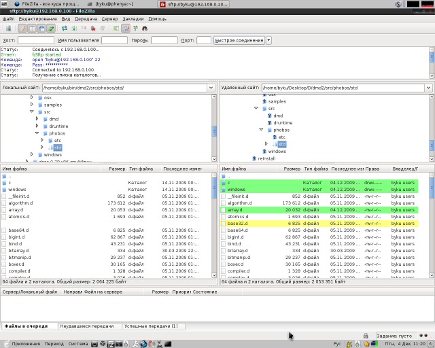
Task: Click the remote 'windows' folder icon in file list
Action: (x=224, y=190)
